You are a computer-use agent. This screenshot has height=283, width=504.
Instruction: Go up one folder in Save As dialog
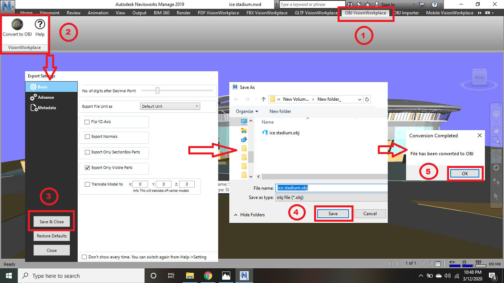pyautogui.click(x=263, y=99)
